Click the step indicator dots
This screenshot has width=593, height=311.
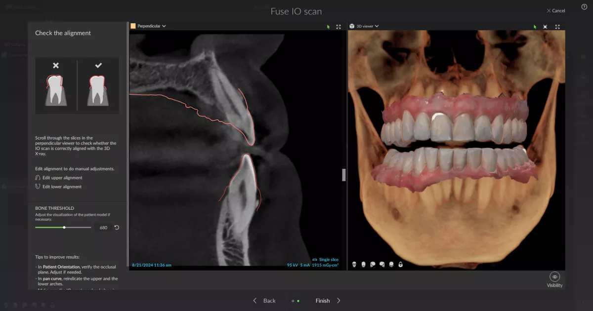[296, 301]
